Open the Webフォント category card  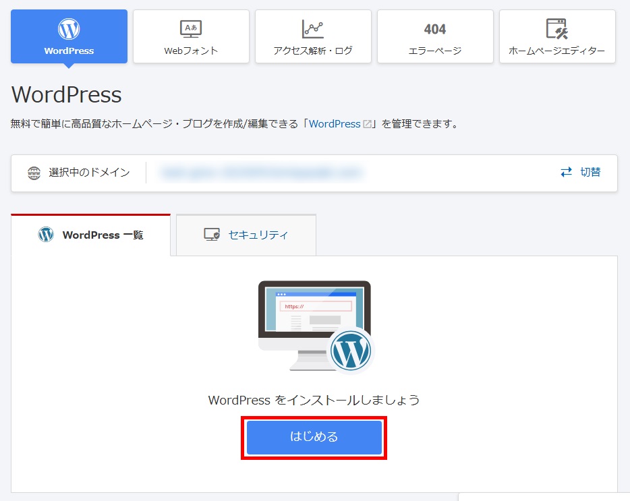point(192,36)
